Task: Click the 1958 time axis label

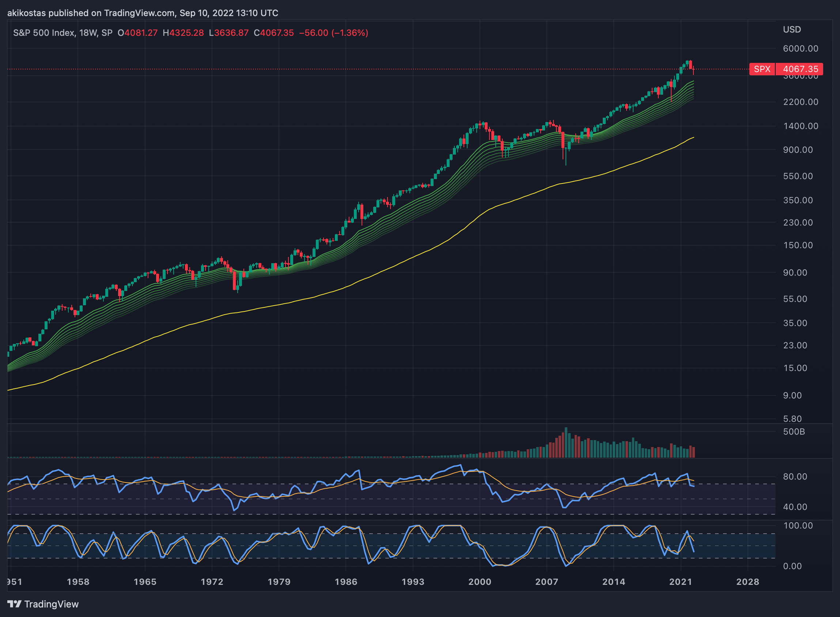Action: pyautogui.click(x=78, y=582)
